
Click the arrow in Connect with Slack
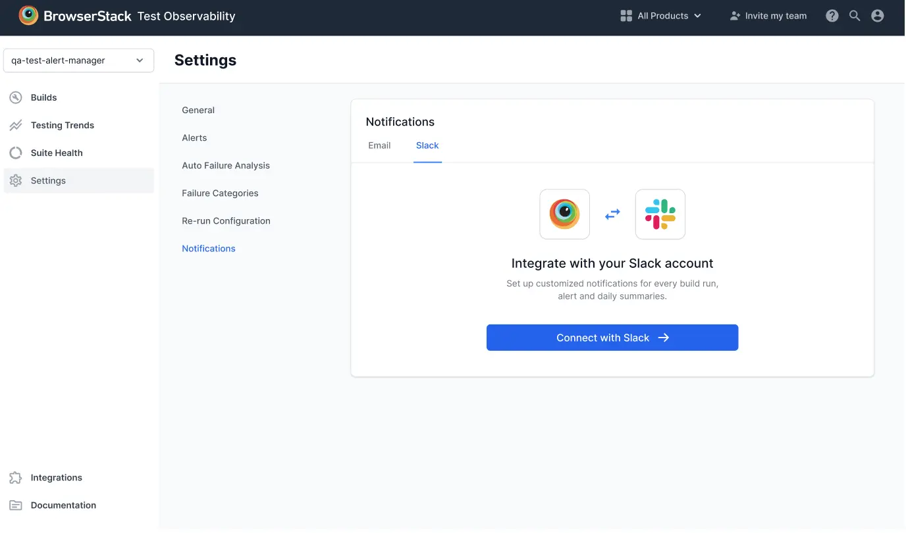[664, 338]
